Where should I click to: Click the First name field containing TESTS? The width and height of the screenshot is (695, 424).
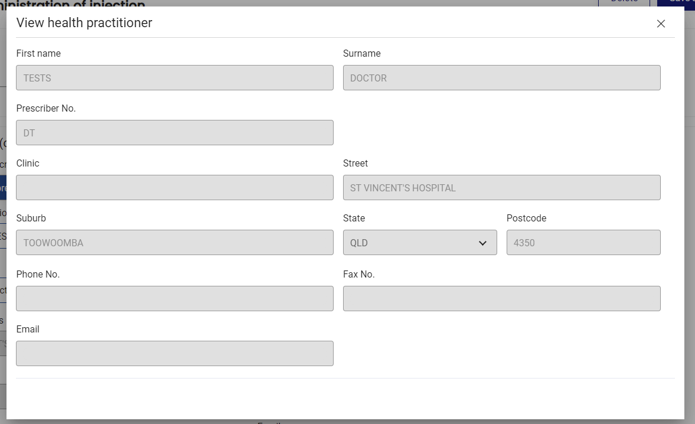(175, 78)
